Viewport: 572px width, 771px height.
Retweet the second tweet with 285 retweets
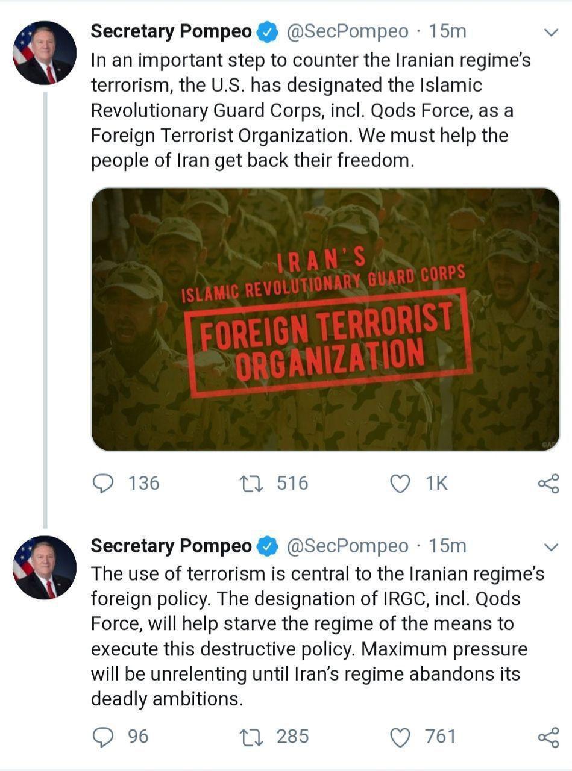(248, 737)
